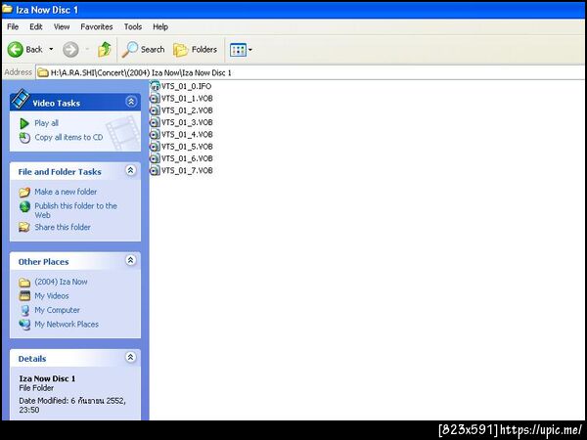Select file VTS_01_0.IFO
Image resolution: width=587 pixels, height=440 pixels.
point(187,86)
